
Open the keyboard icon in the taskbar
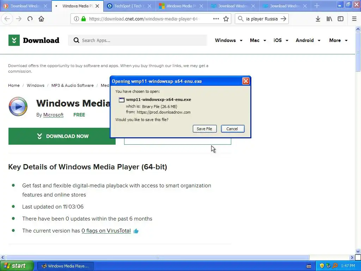309,266
